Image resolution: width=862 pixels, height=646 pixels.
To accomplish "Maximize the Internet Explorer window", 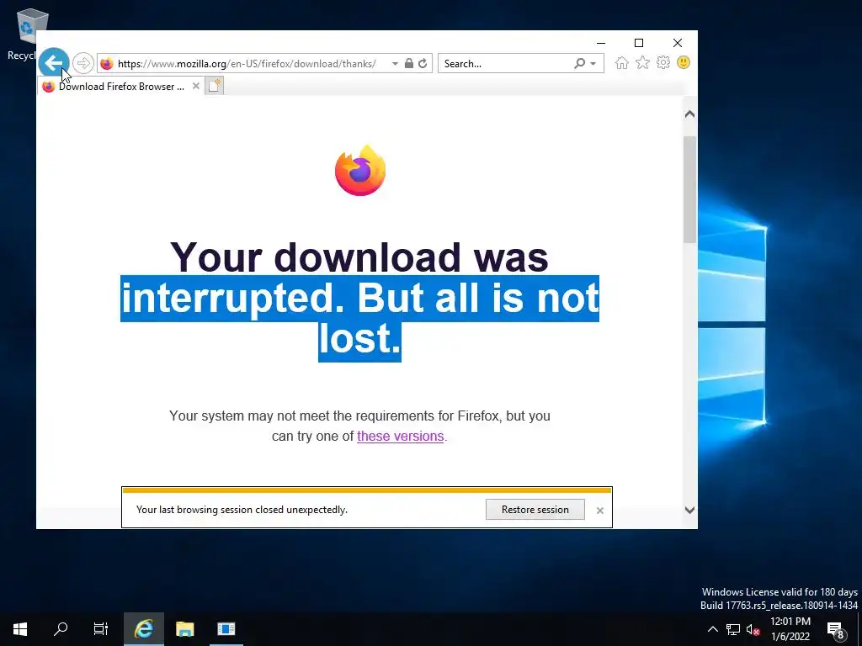I will pos(639,43).
